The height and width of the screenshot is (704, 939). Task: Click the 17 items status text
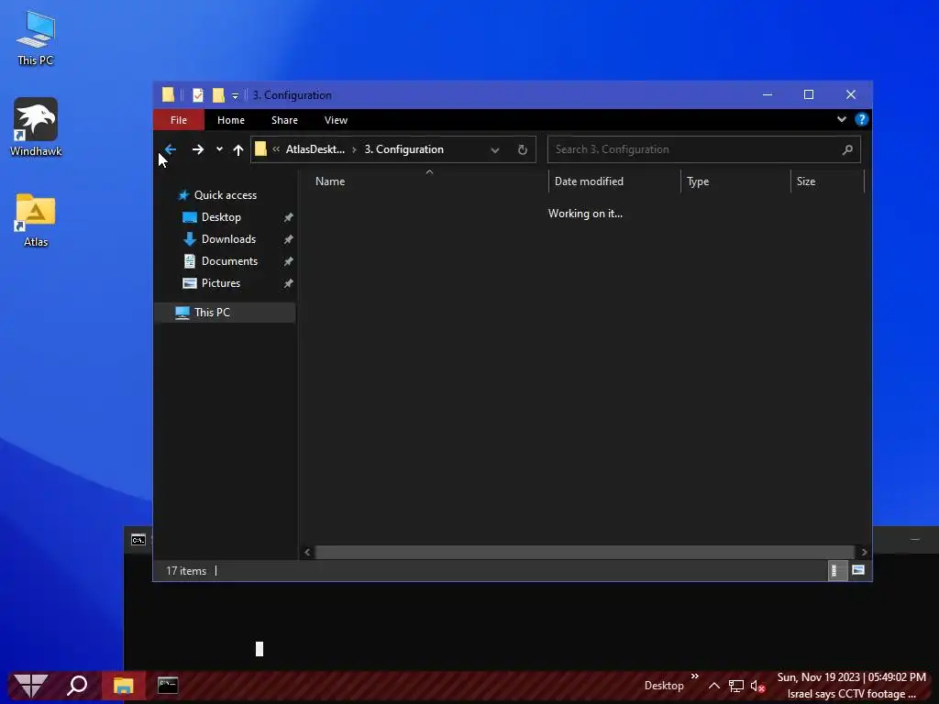tap(186, 571)
